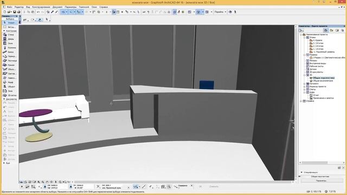This screenshot has height=195, width=347.
Task: Select Общая аксонометрия in Navigator tree
Action: (323, 81)
